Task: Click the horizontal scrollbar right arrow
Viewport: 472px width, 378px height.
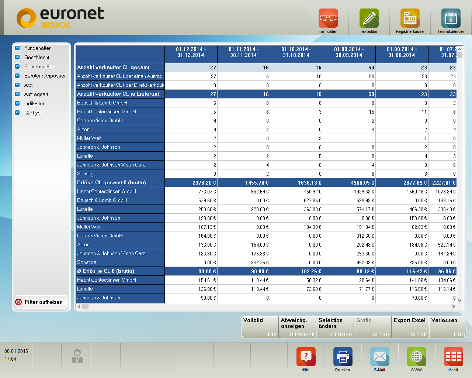Action: coord(453,307)
